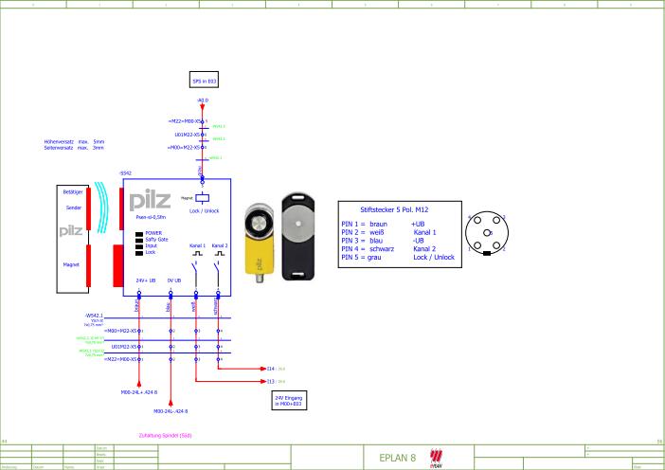Click the large Pilz logo in device box
The width and height of the screenshot is (665, 470).
click(x=151, y=202)
